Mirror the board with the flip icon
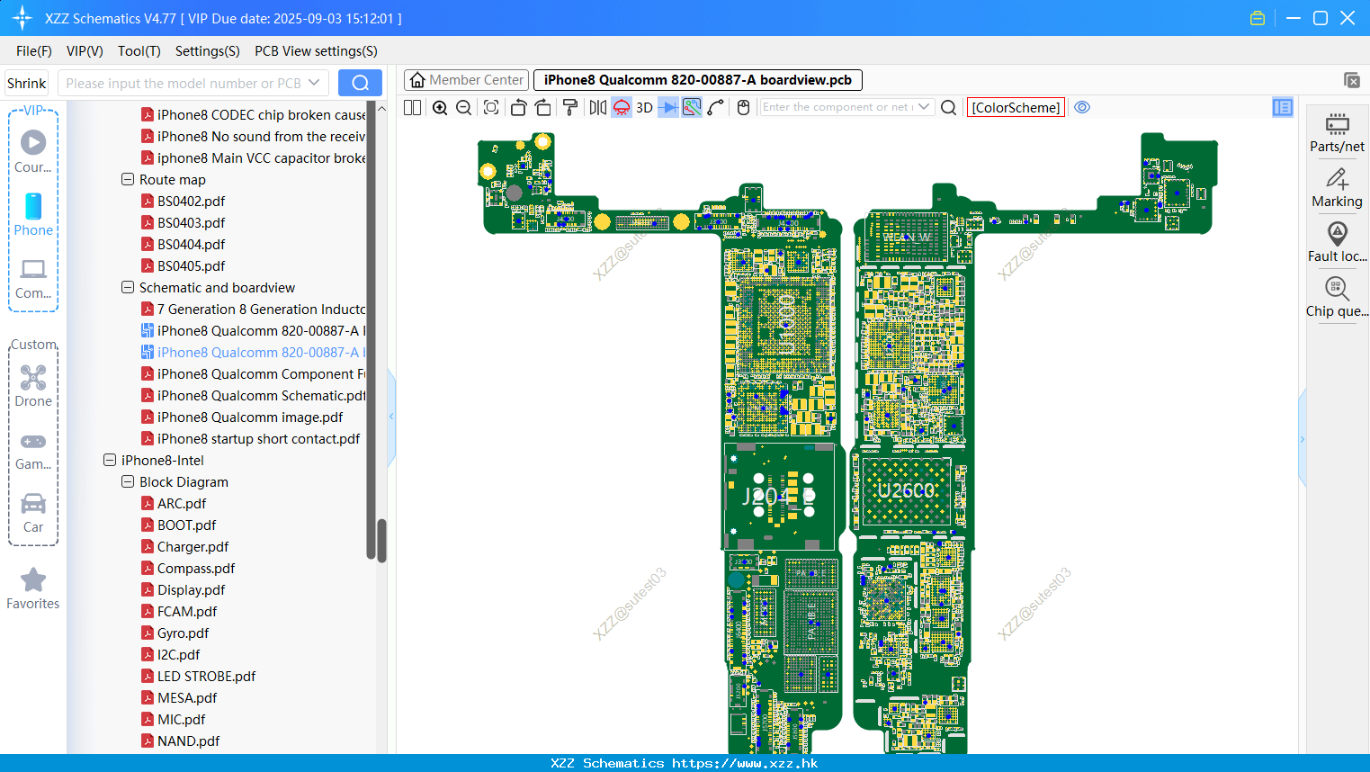 tap(597, 107)
